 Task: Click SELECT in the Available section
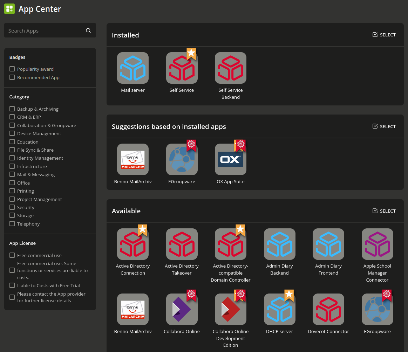coord(384,211)
